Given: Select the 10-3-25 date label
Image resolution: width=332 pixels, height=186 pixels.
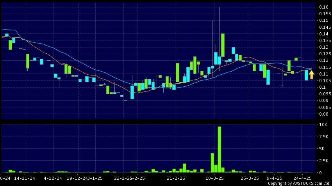Looking at the screenshot, I should 214,178.
